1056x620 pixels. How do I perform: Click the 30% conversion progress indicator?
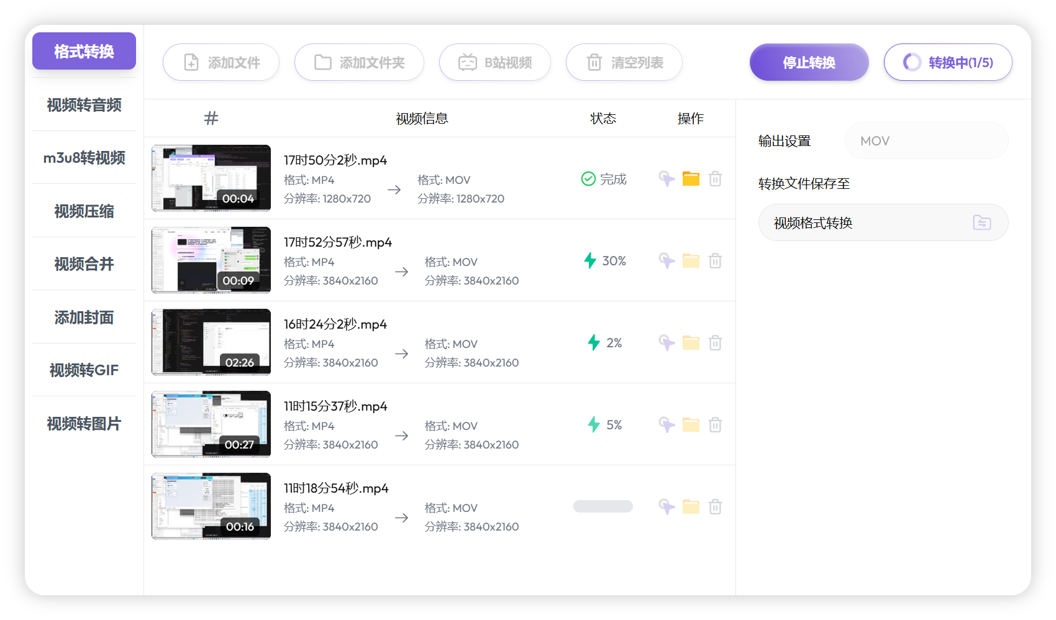pos(604,261)
